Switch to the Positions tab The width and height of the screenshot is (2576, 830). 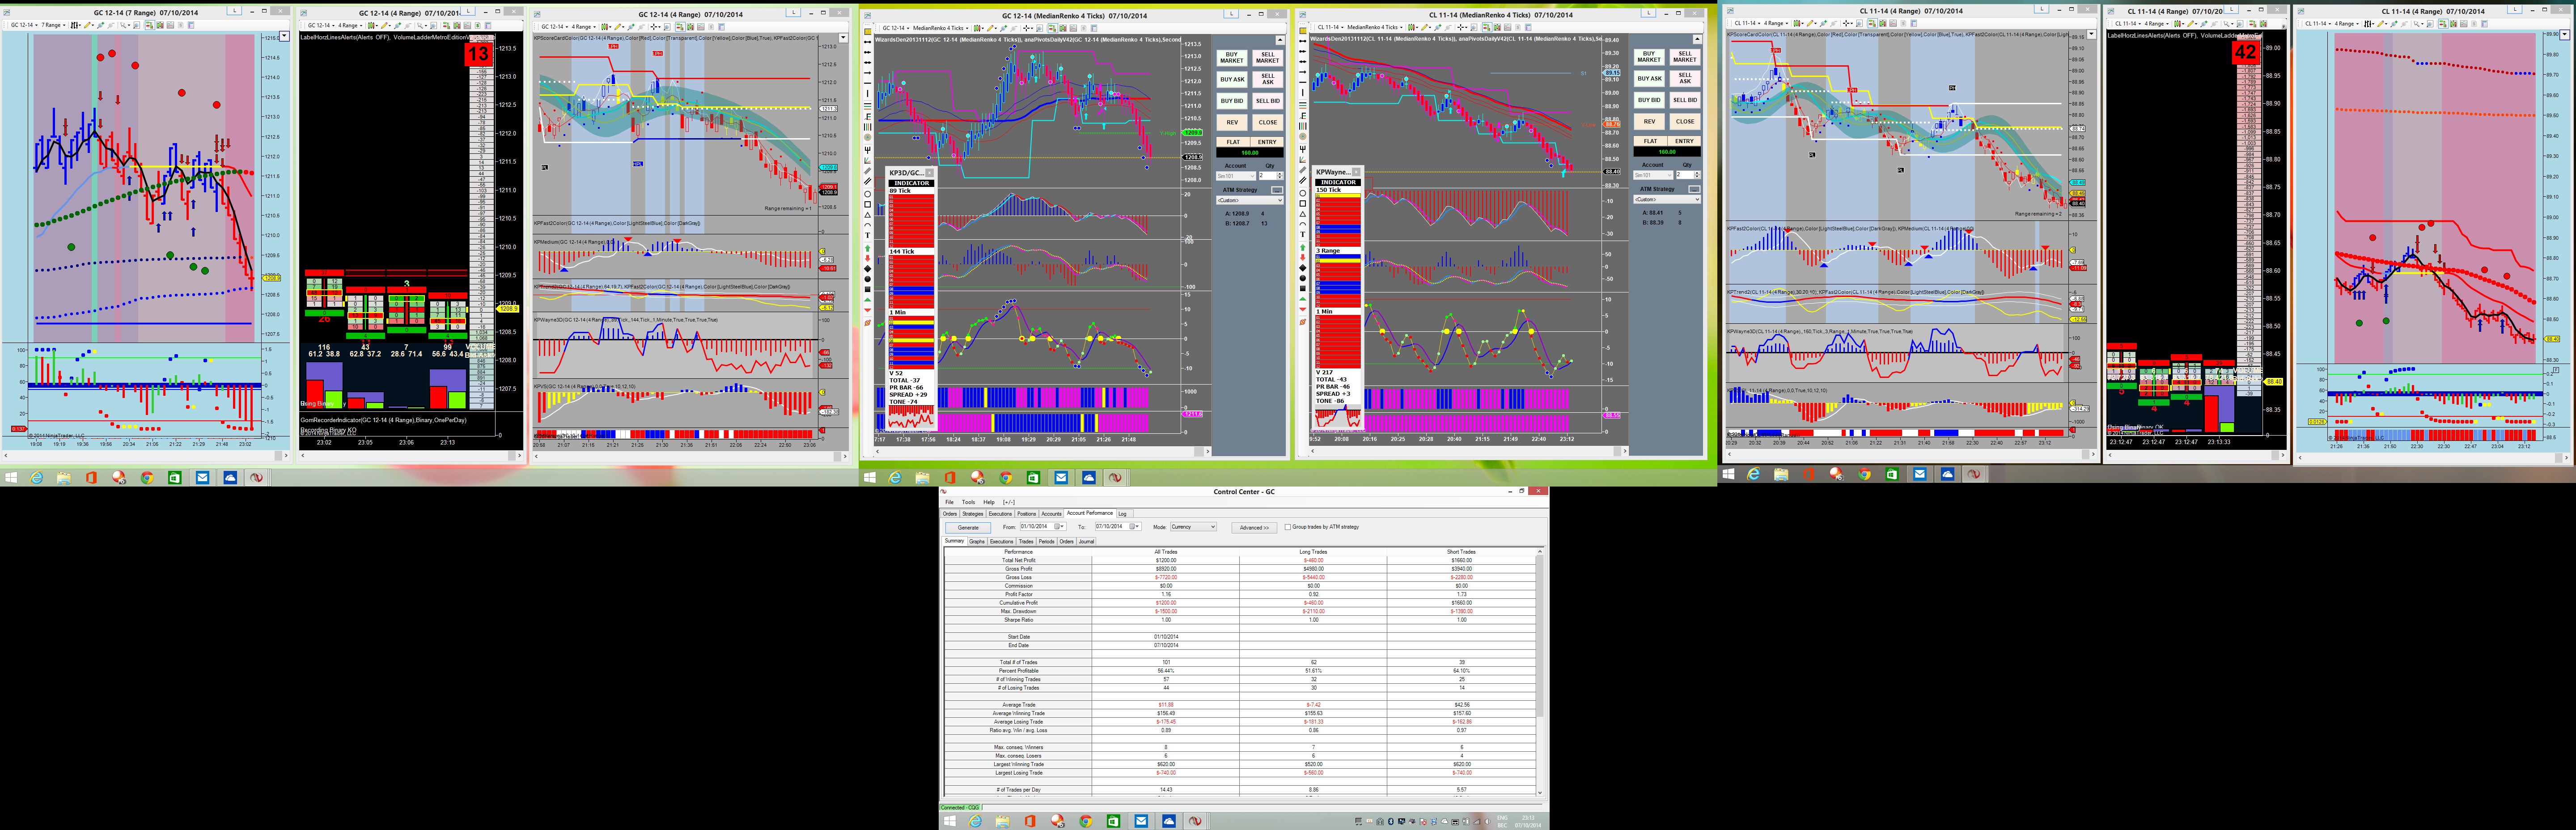[x=1027, y=514]
